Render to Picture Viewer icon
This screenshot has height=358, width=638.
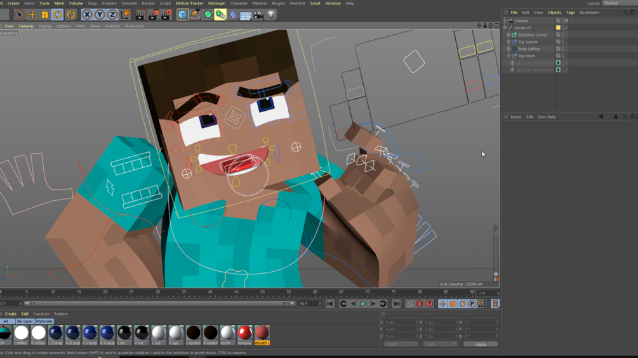coord(154,15)
